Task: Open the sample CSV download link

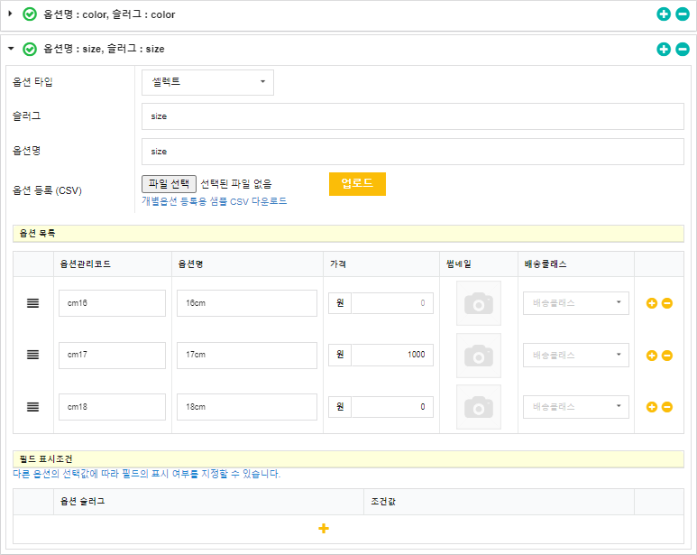Action: click(x=215, y=201)
